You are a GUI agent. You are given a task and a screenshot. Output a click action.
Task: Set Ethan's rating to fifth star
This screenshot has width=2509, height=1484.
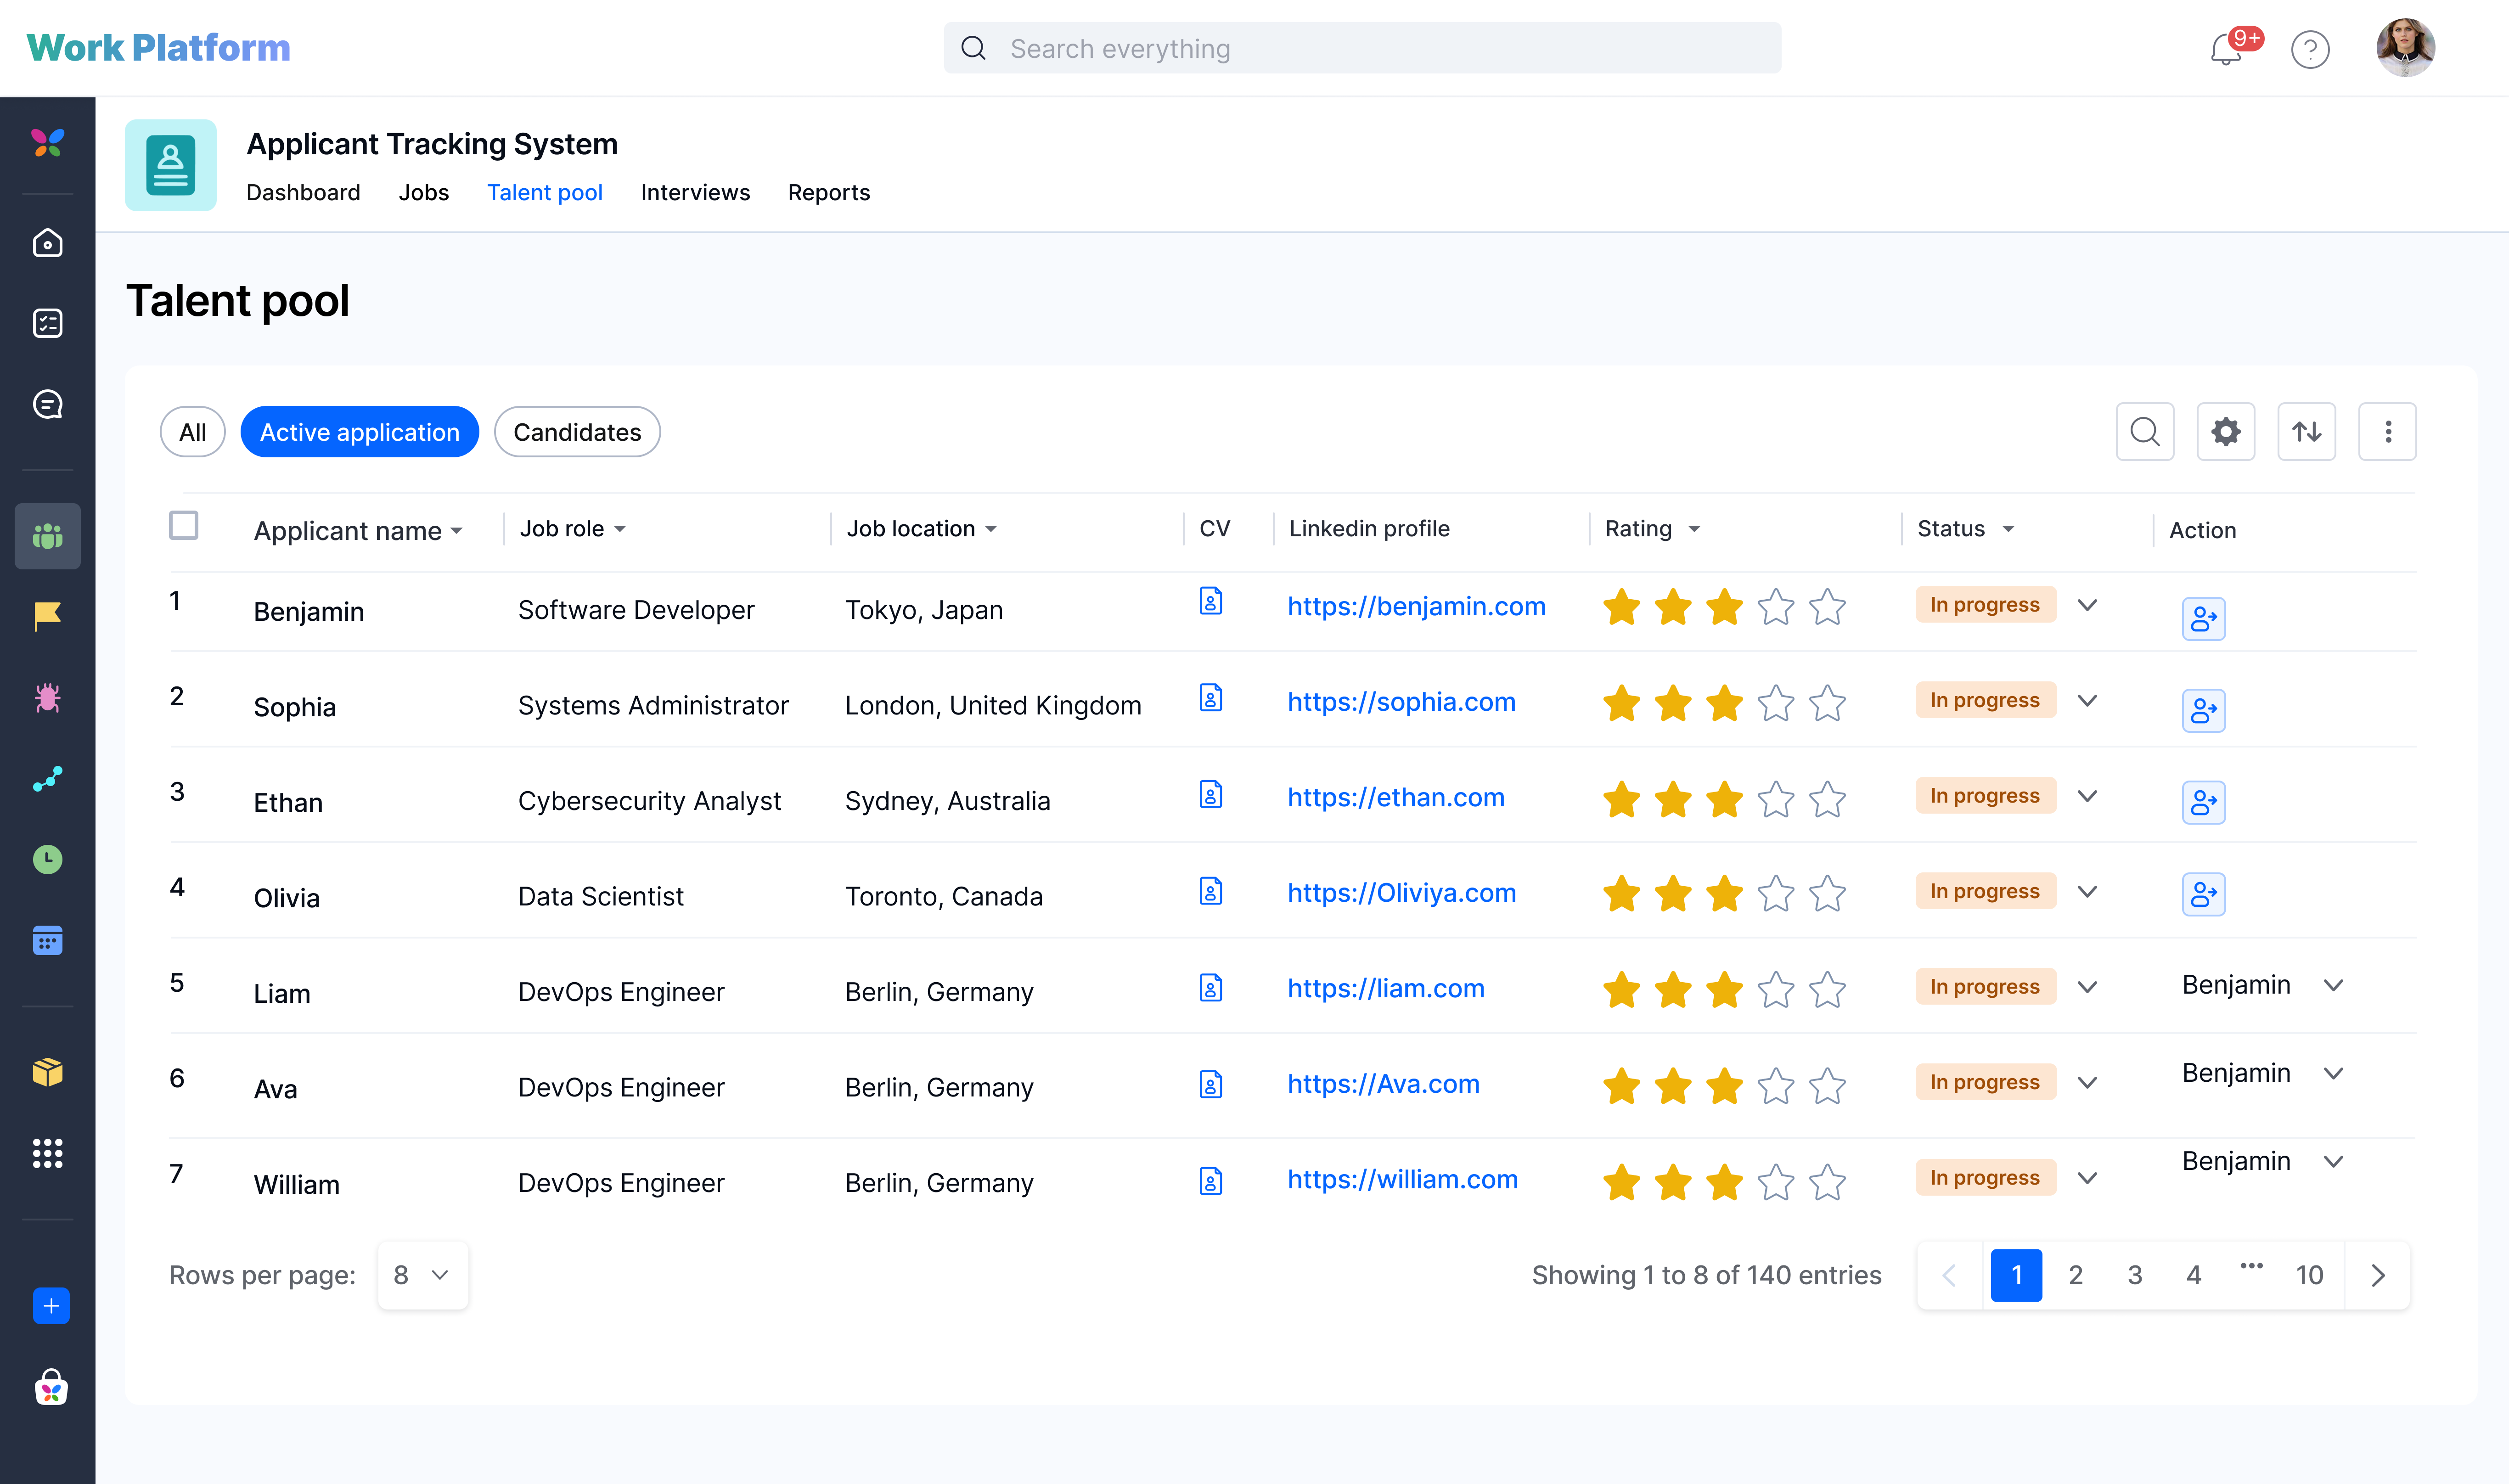pyautogui.click(x=1827, y=799)
